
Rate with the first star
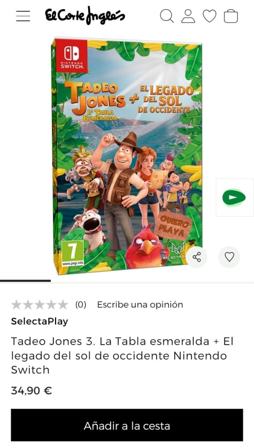click(17, 305)
